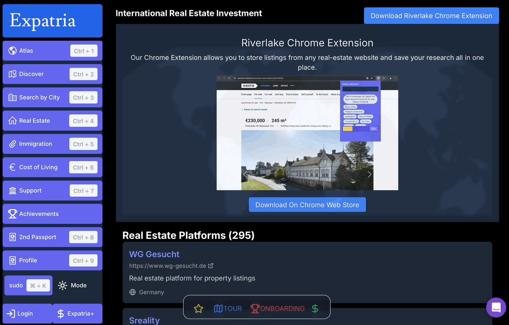509x325 pixels.
Task: Open 2nd Passport section
Action: point(52,237)
